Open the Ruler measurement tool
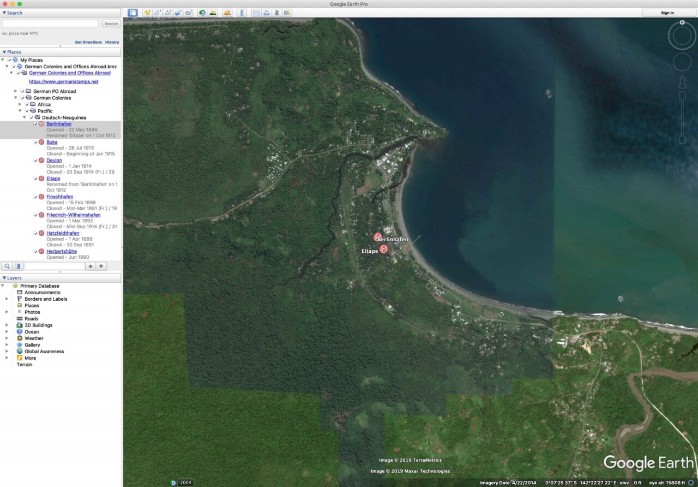 tap(242, 13)
